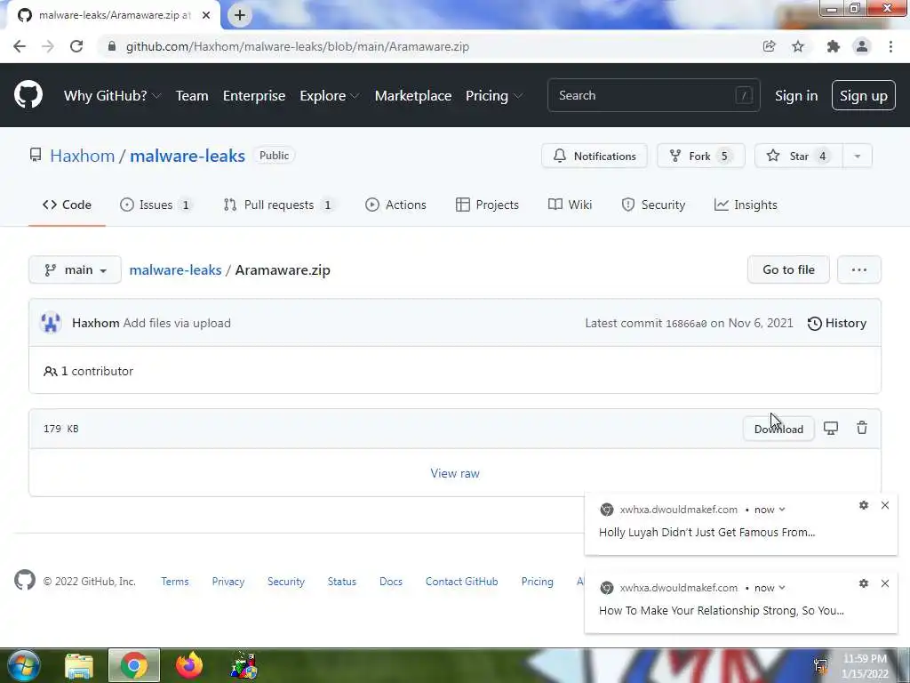This screenshot has height=683, width=910.
Task: Expand the Why GitHub? menu
Action: coord(112,96)
